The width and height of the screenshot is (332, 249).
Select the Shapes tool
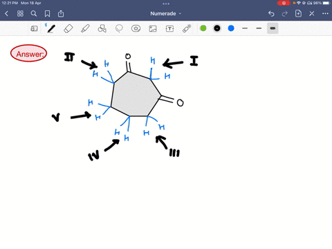[102, 28]
